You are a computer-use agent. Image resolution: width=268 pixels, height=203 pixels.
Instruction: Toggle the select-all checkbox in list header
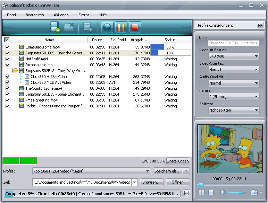pyautogui.click(x=7, y=40)
